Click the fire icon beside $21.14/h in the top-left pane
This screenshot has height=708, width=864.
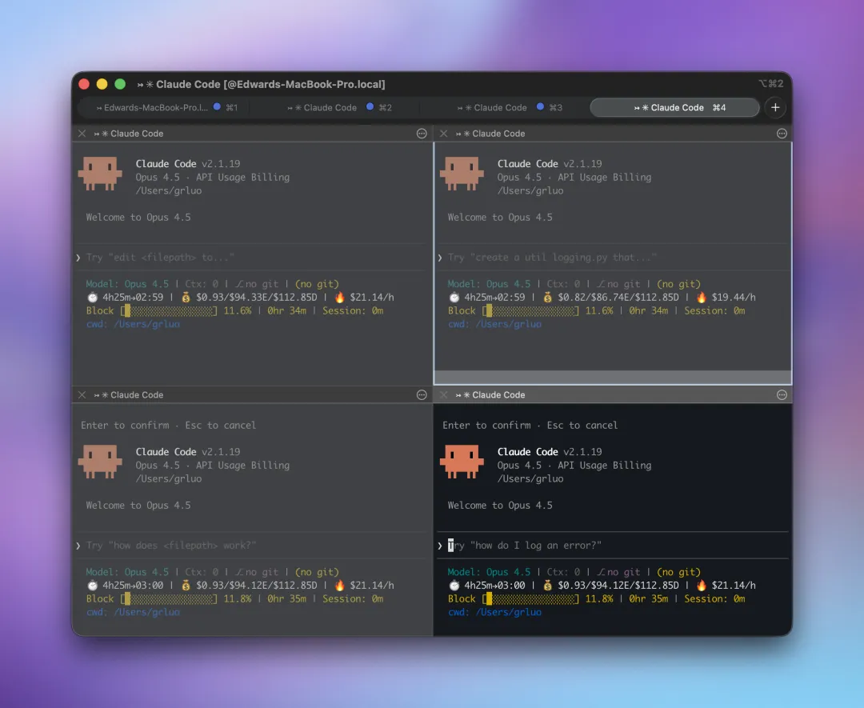pos(339,298)
